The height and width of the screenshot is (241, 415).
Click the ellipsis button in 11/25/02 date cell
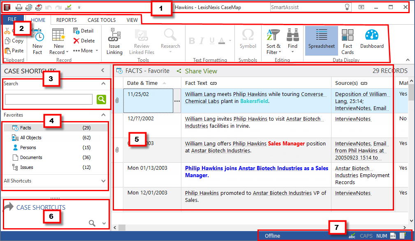point(177,101)
